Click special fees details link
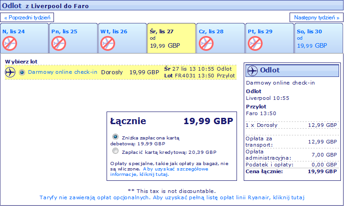The width and height of the screenshot is (344, 206). coord(159,171)
